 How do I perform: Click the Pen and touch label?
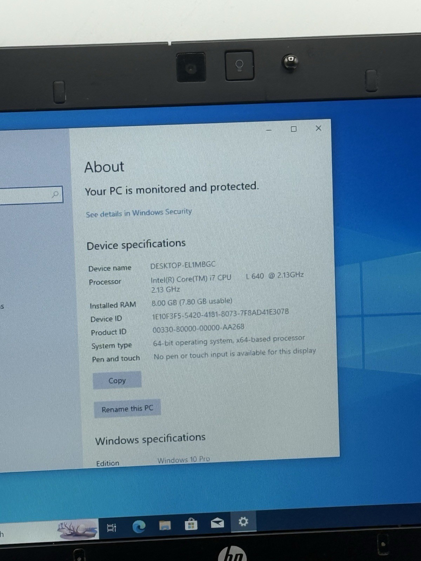point(116,359)
